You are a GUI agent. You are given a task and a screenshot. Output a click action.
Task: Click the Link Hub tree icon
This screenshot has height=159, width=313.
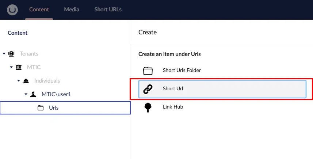(148, 107)
